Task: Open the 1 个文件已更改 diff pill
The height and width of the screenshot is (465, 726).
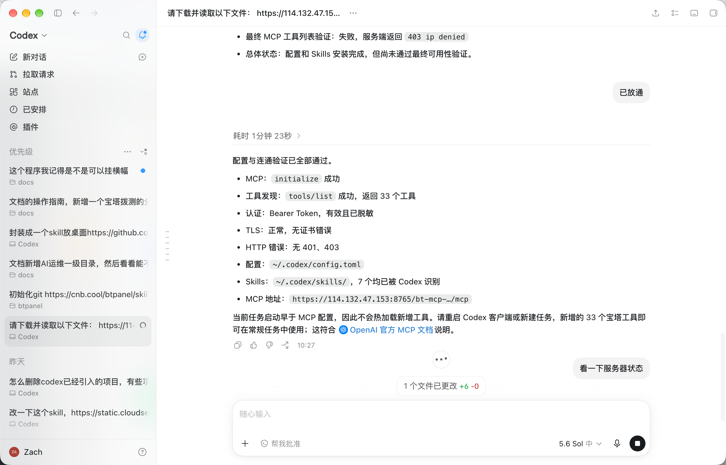Action: pos(441,386)
